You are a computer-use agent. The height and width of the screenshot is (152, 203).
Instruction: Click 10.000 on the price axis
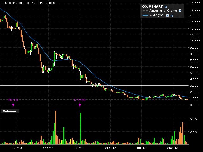point(195,41)
